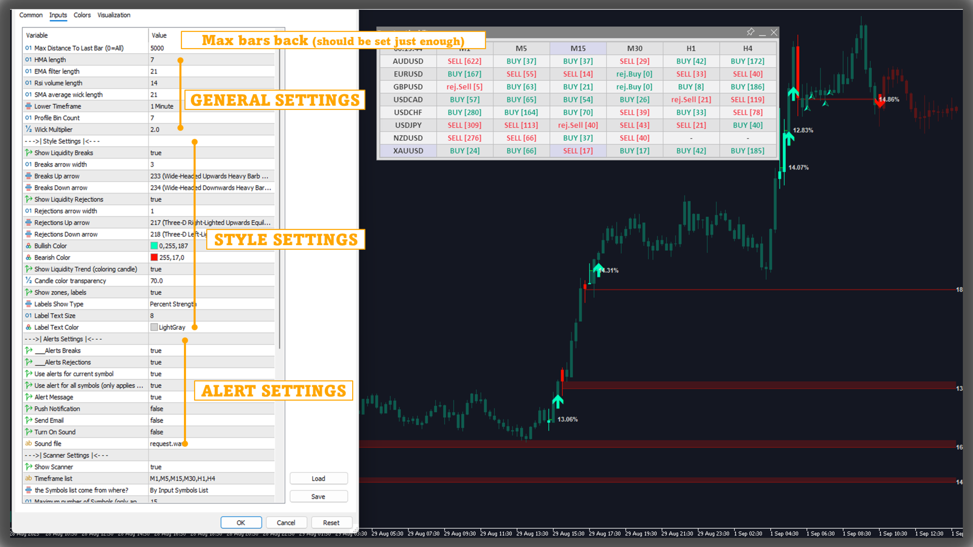Click the Load button

(318, 479)
